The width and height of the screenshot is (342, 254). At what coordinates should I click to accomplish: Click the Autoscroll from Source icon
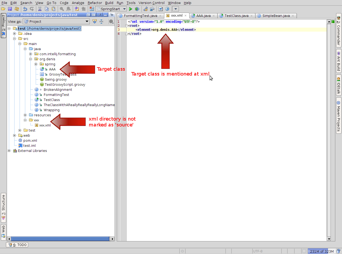(x=94, y=21)
